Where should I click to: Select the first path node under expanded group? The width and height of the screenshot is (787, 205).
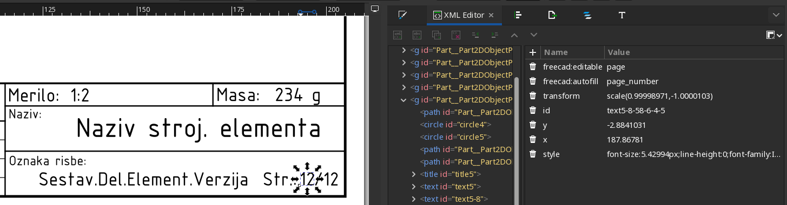466,112
